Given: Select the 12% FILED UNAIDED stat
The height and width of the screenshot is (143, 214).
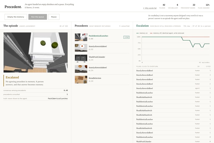Looking at the screenshot, I should click(204, 6).
